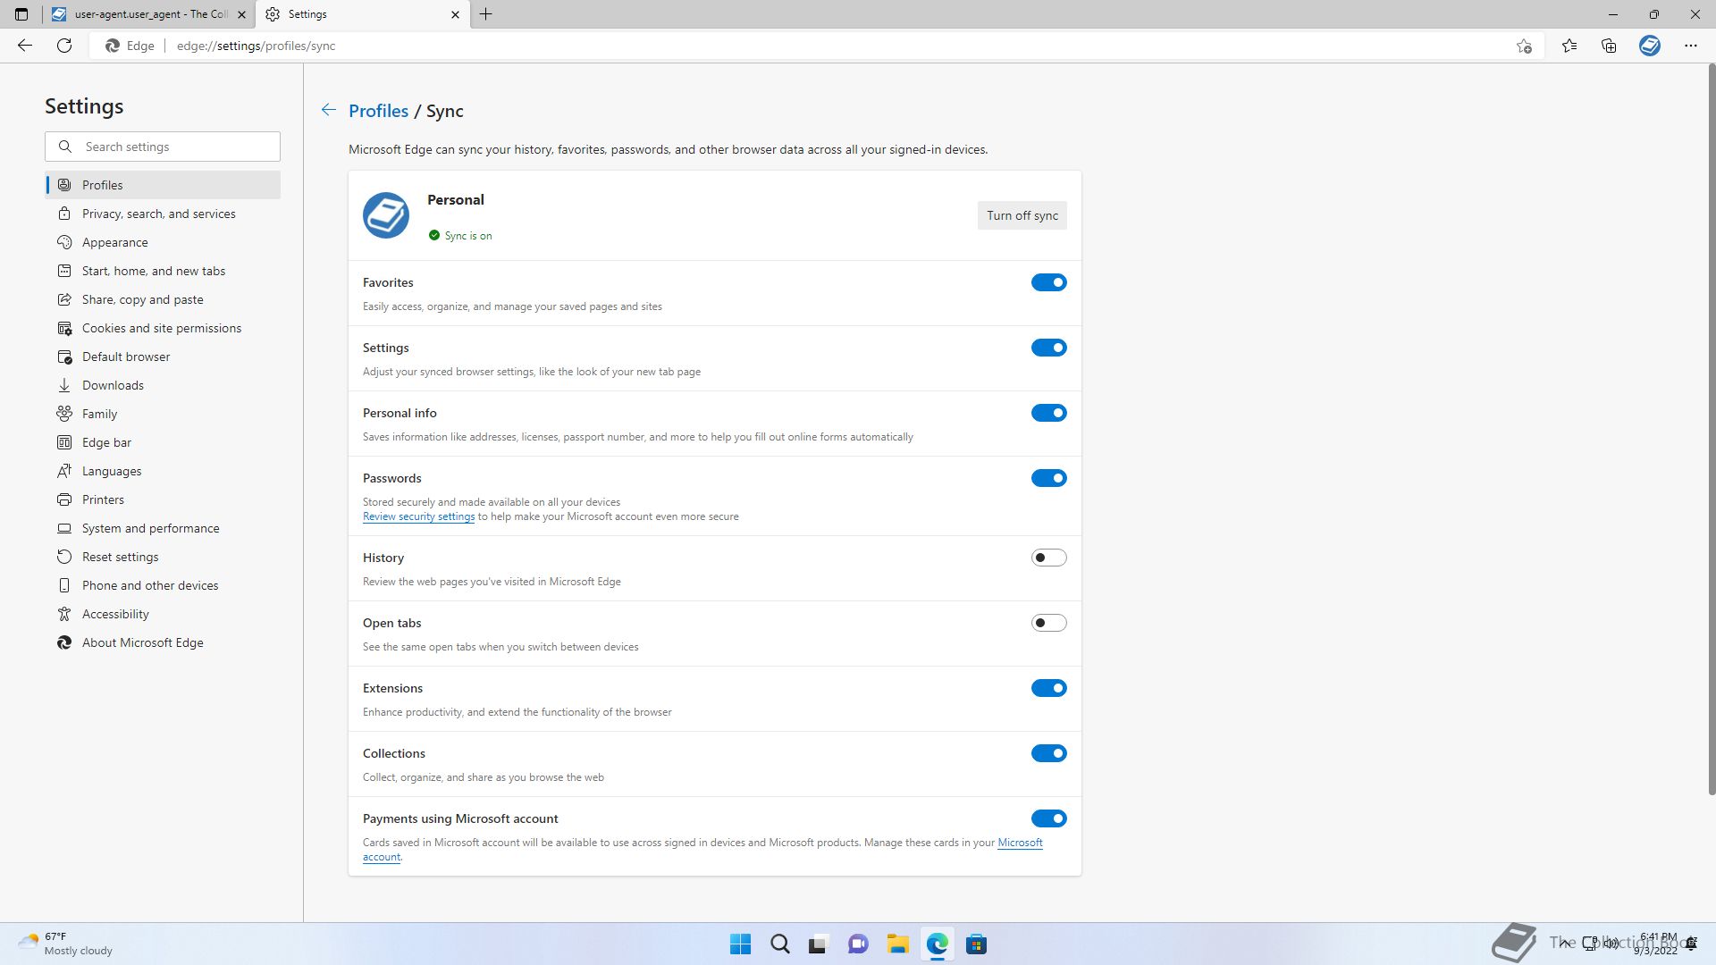The width and height of the screenshot is (1716, 965).
Task: Switch to the user-agent tab
Action: pyautogui.click(x=150, y=14)
